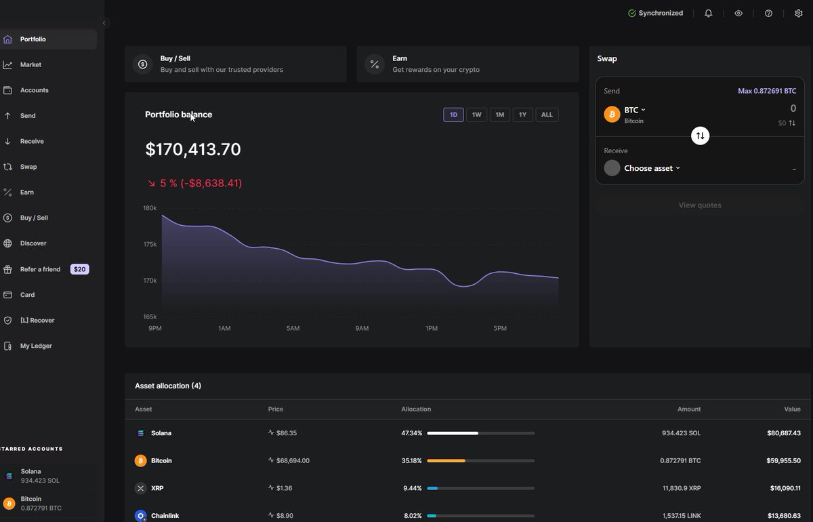Click the XRP 9.44% allocation bar
The image size is (813, 522).
pyautogui.click(x=480, y=488)
